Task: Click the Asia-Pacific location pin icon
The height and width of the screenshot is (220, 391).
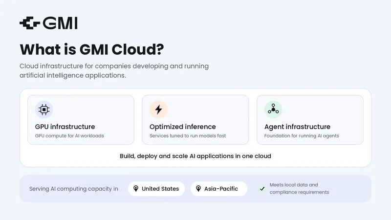Action: click(x=198, y=189)
